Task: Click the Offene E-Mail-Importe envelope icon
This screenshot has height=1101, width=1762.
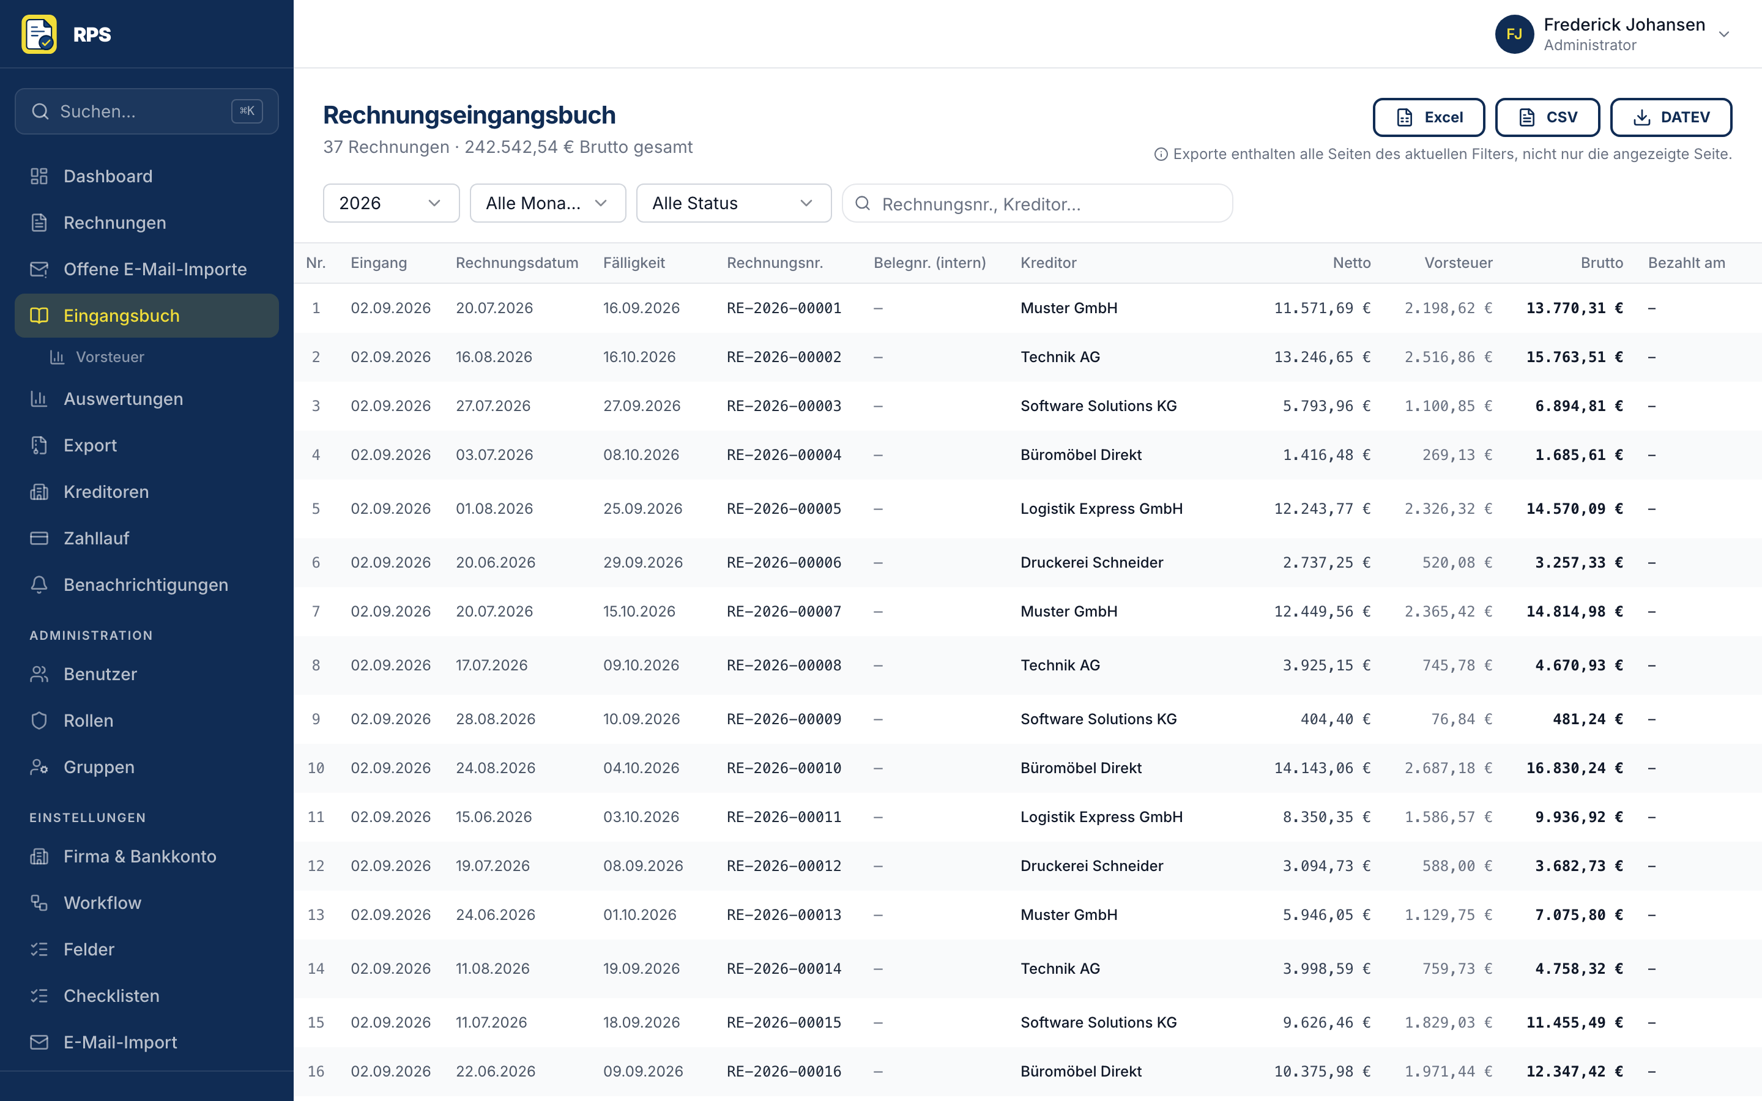Action: click(x=39, y=269)
